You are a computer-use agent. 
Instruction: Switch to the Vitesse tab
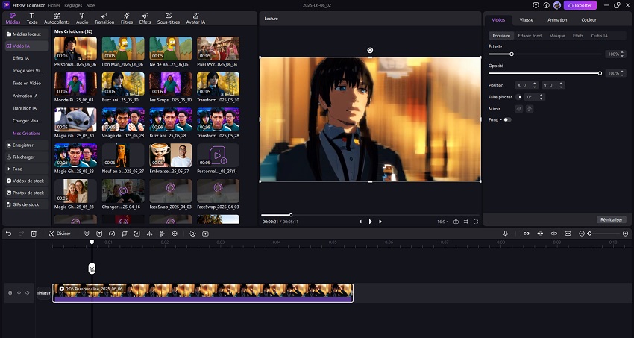pos(527,19)
